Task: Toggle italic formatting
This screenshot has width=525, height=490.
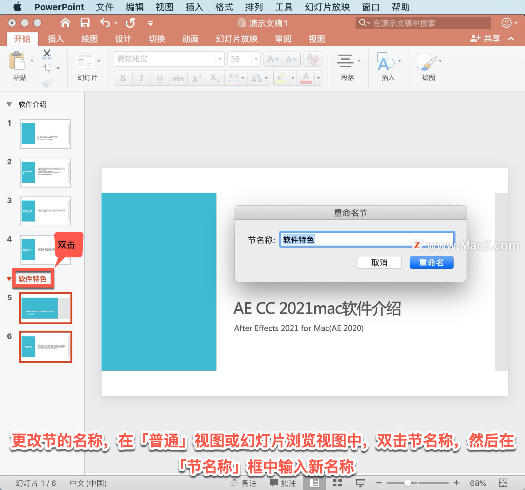Action: tap(142, 78)
